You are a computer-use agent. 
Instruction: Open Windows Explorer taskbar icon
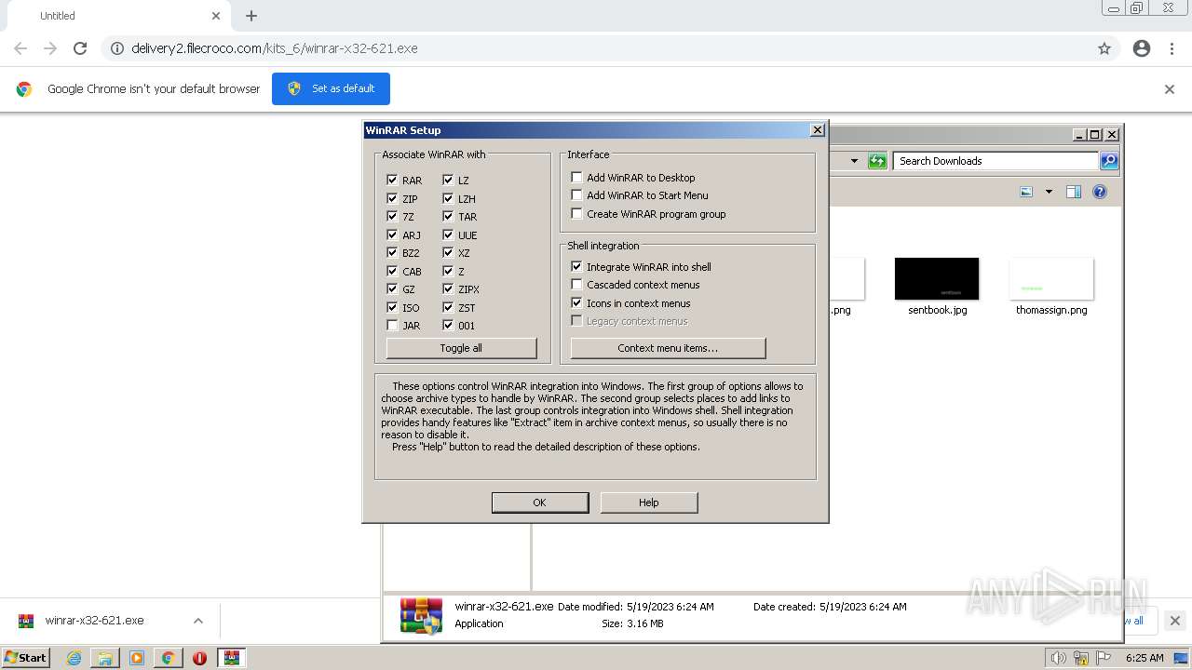(x=105, y=658)
